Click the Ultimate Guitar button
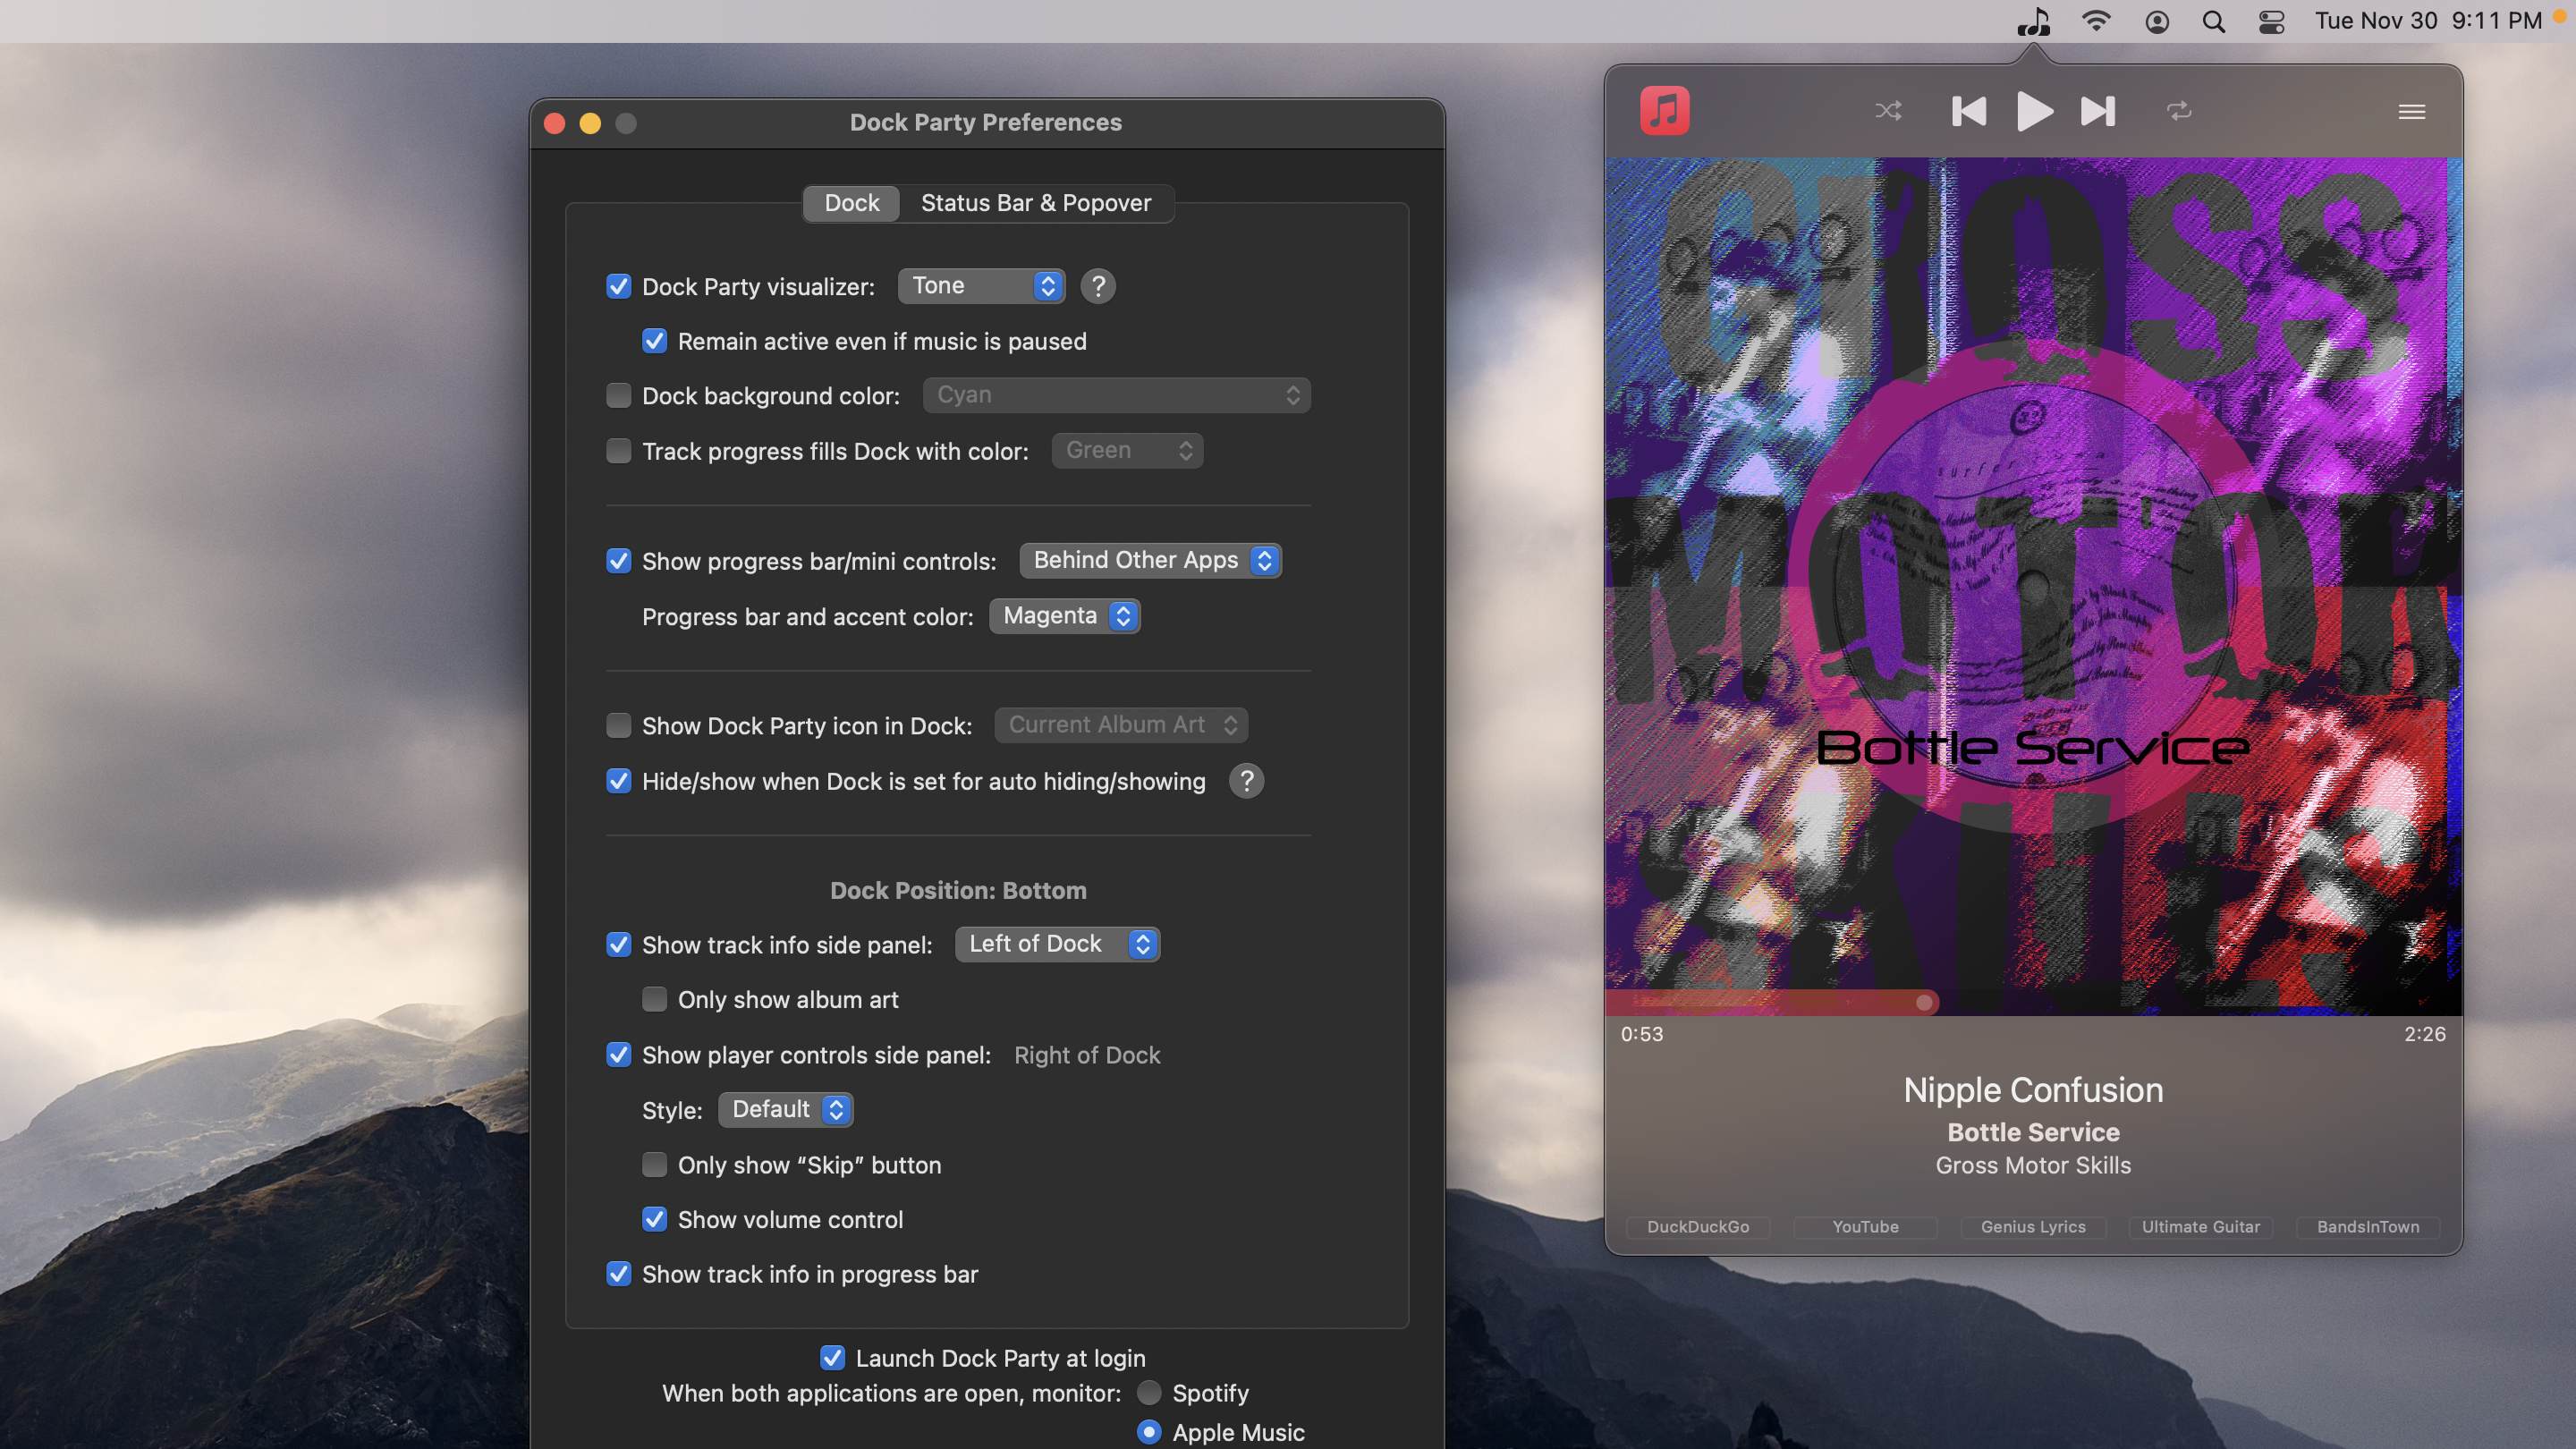Image resolution: width=2576 pixels, height=1449 pixels. (2200, 1227)
